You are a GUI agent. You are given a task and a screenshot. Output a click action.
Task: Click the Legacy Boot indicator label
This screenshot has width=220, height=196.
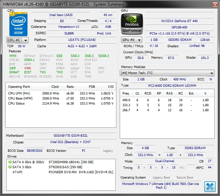coord(161,178)
